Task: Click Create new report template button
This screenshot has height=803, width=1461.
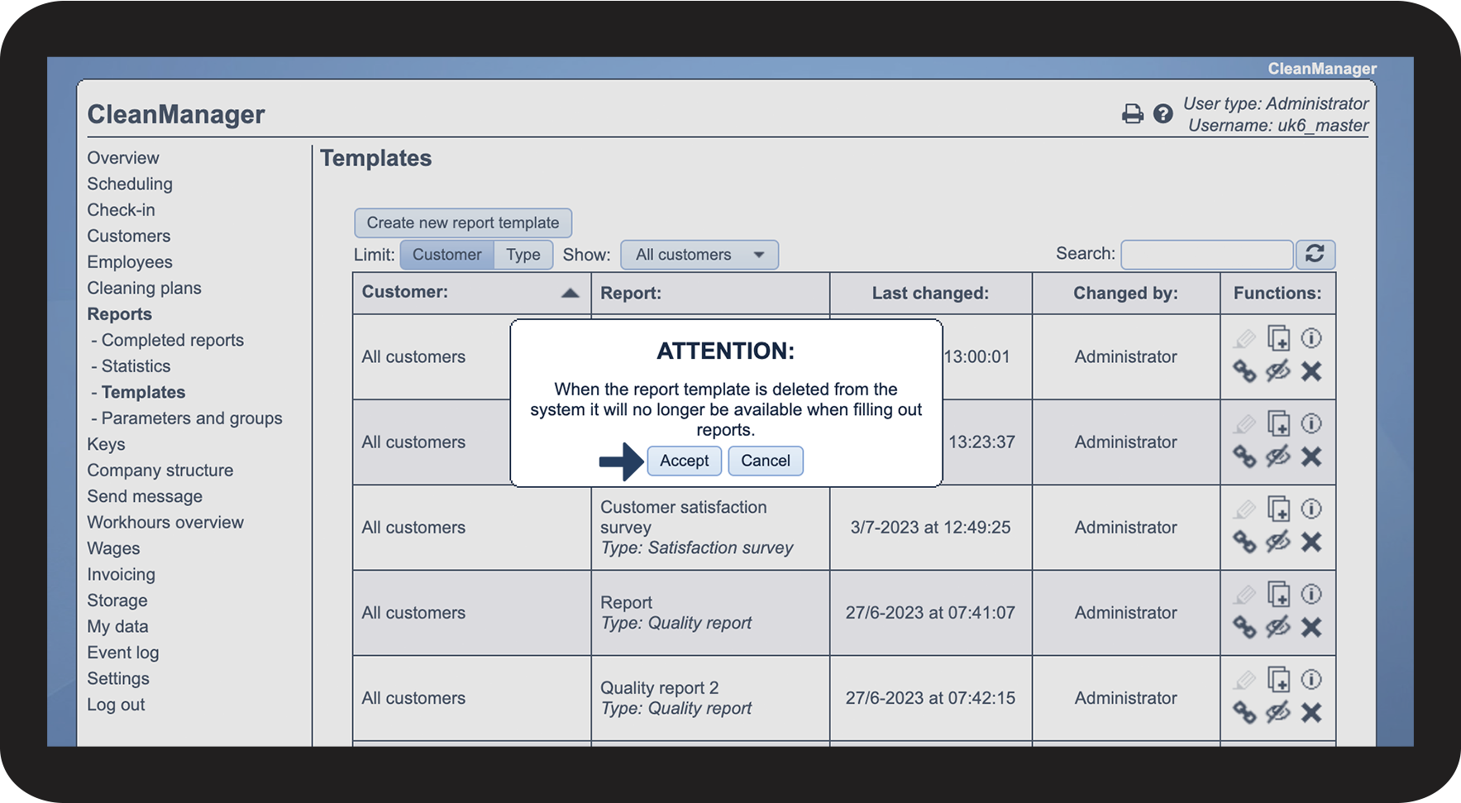Action: 463,222
